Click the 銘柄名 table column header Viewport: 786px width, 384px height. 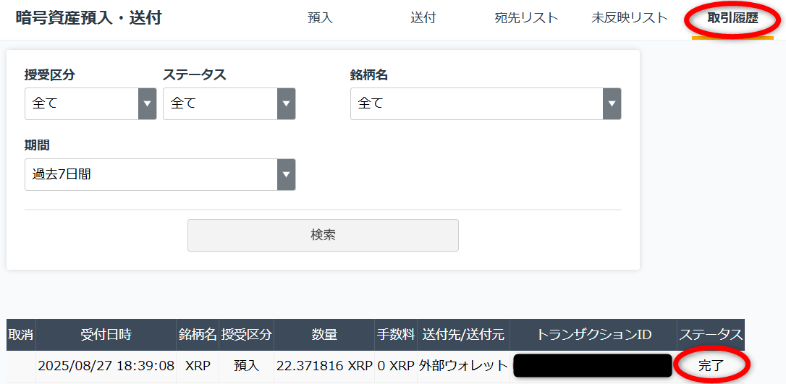pos(198,335)
